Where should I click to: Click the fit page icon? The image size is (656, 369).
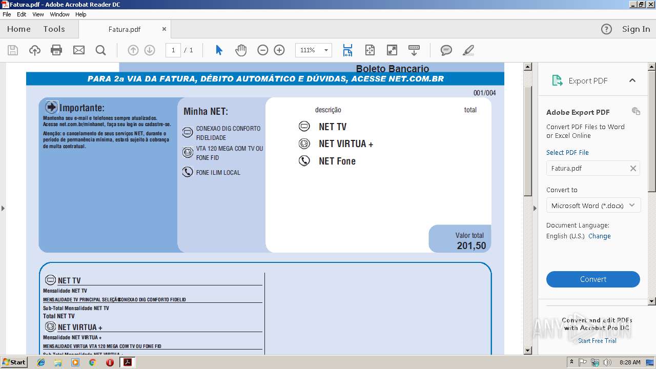pos(370,50)
